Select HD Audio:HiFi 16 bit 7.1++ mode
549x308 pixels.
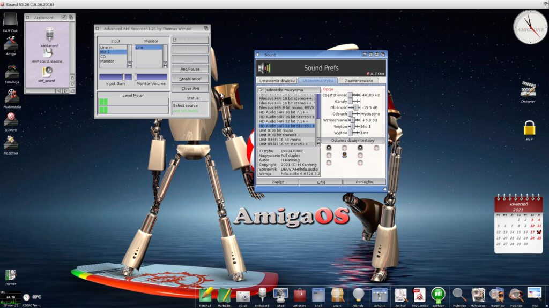[287, 112]
